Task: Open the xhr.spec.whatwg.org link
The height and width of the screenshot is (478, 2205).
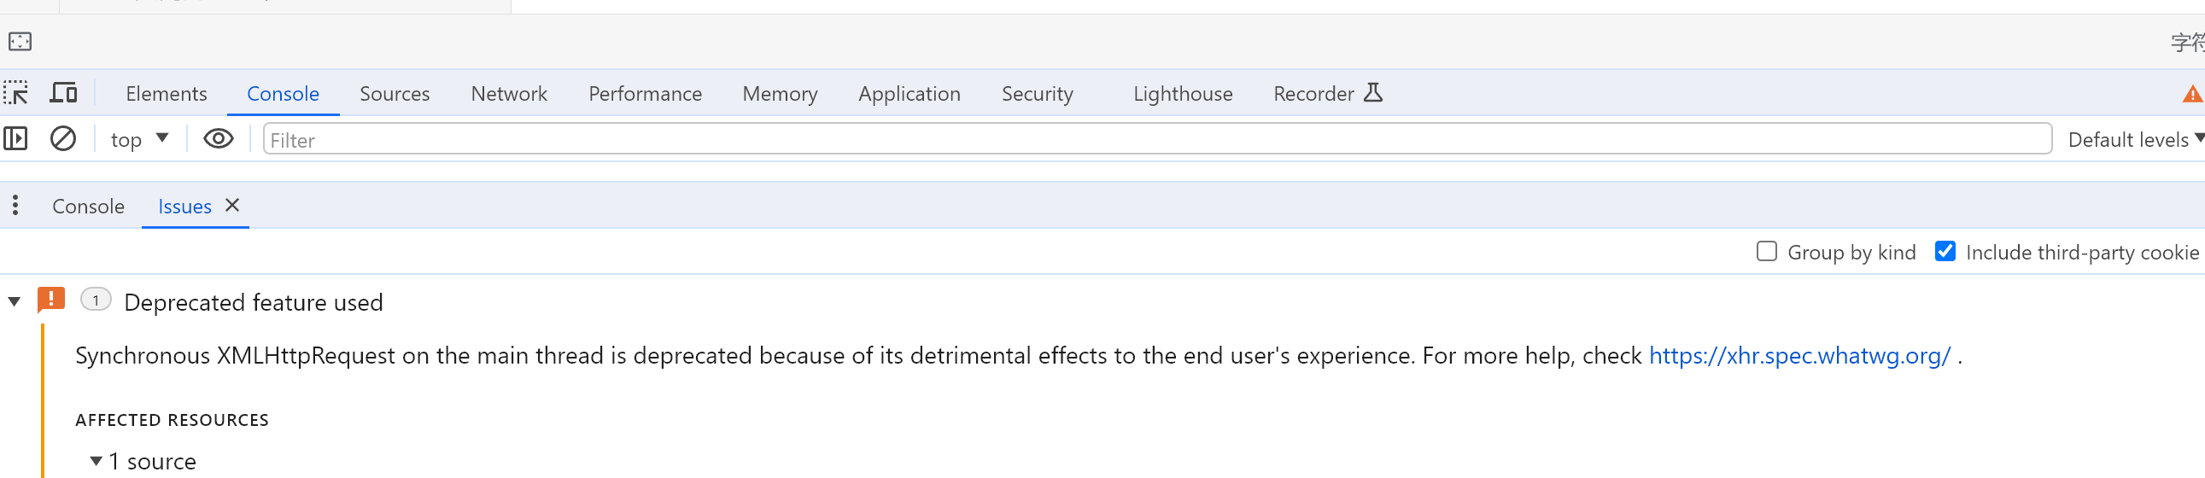Action: coord(1799,356)
